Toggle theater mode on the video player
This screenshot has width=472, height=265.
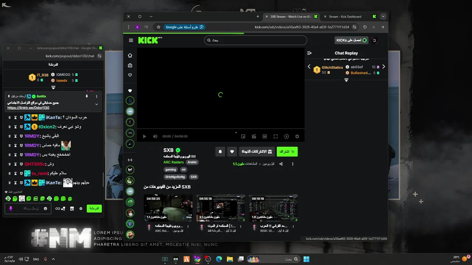point(265,137)
